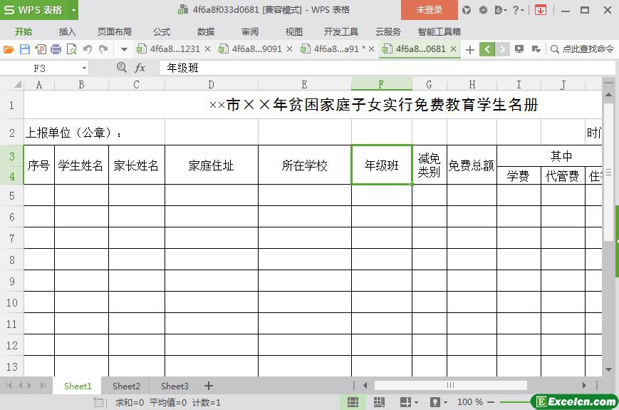Select the 家庭住址 header cell
Image resolution: width=619 pixels, height=410 pixels.
tap(212, 165)
